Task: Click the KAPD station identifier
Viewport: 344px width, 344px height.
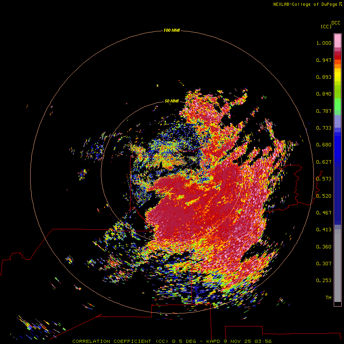Action: click(x=213, y=341)
